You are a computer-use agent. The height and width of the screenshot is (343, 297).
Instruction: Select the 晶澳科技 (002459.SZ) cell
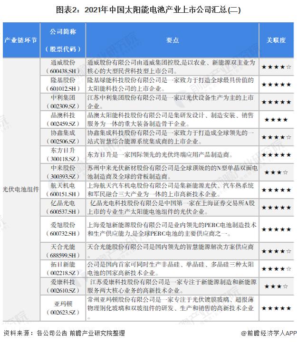click(63, 120)
